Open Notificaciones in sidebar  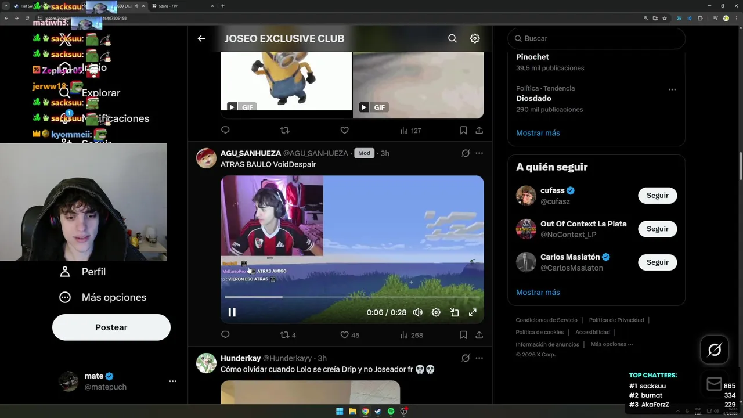pos(104,118)
